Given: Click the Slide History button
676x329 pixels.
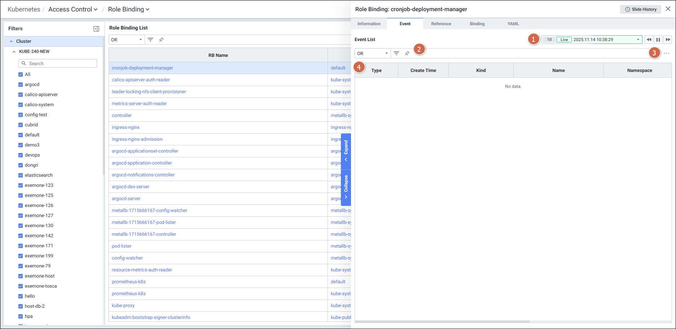Looking at the screenshot, I should pos(640,9).
